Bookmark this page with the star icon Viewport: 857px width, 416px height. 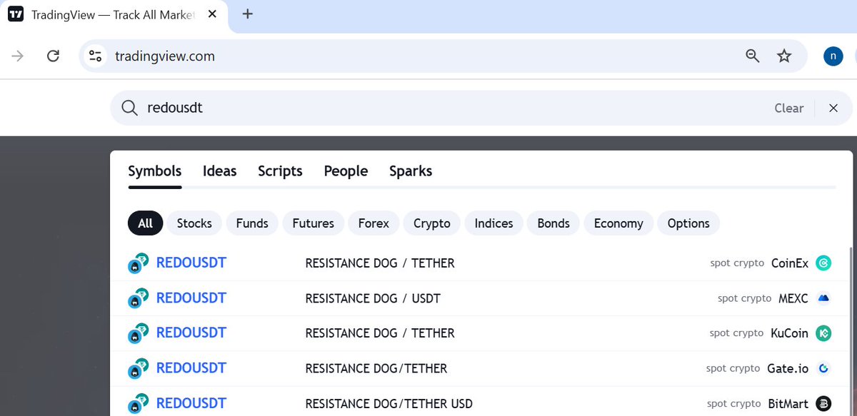tap(784, 56)
